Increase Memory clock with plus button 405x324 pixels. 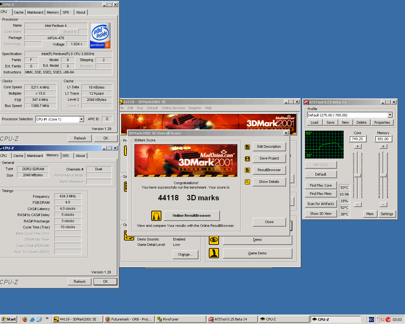click(383, 146)
